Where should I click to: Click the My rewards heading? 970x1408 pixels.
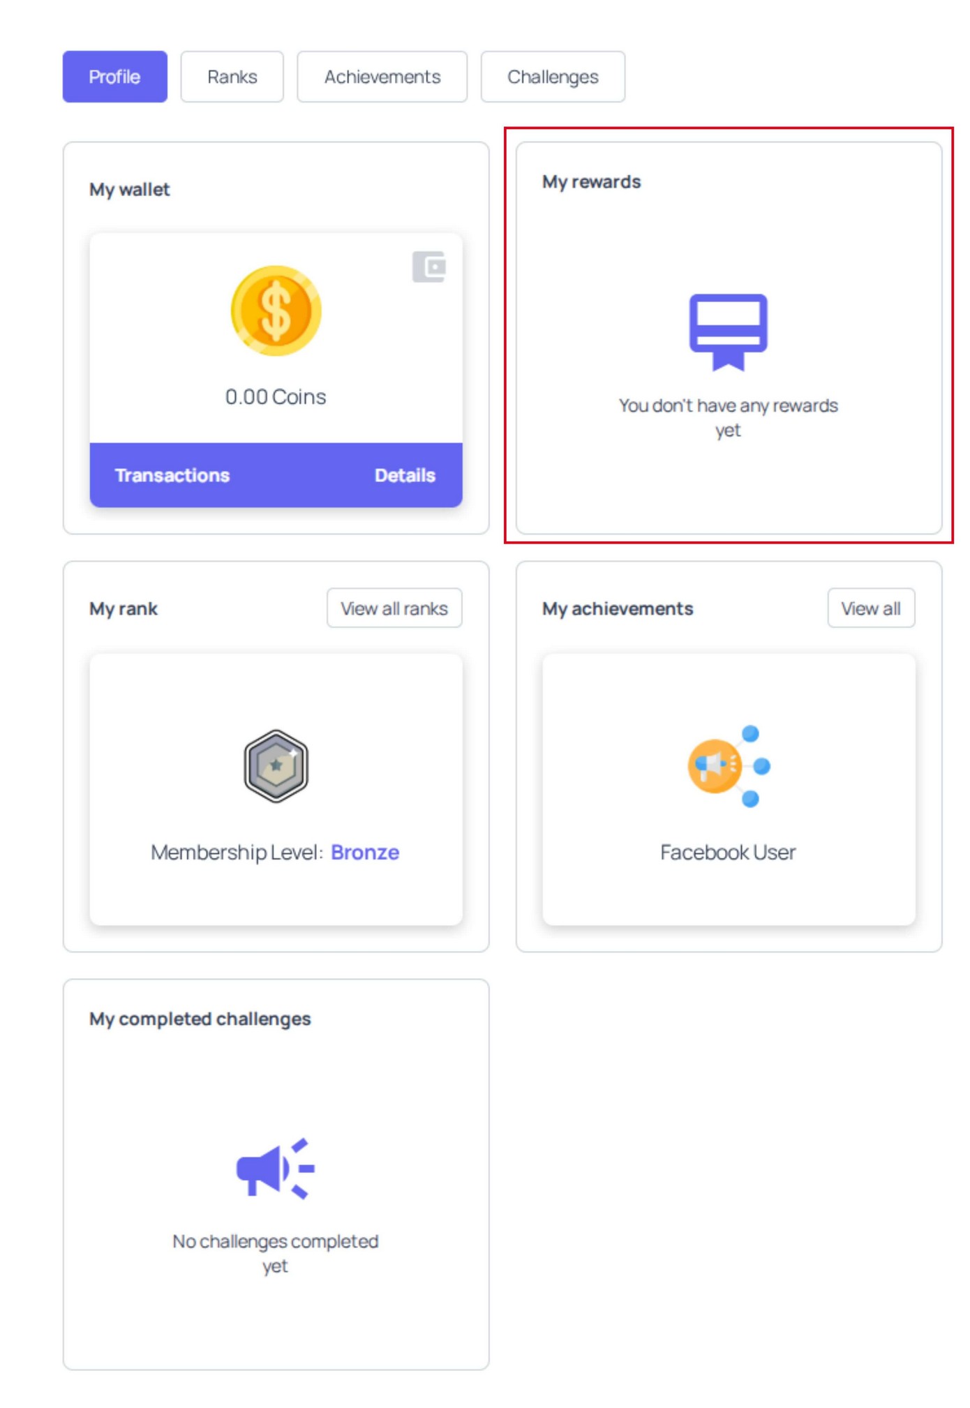click(x=591, y=181)
